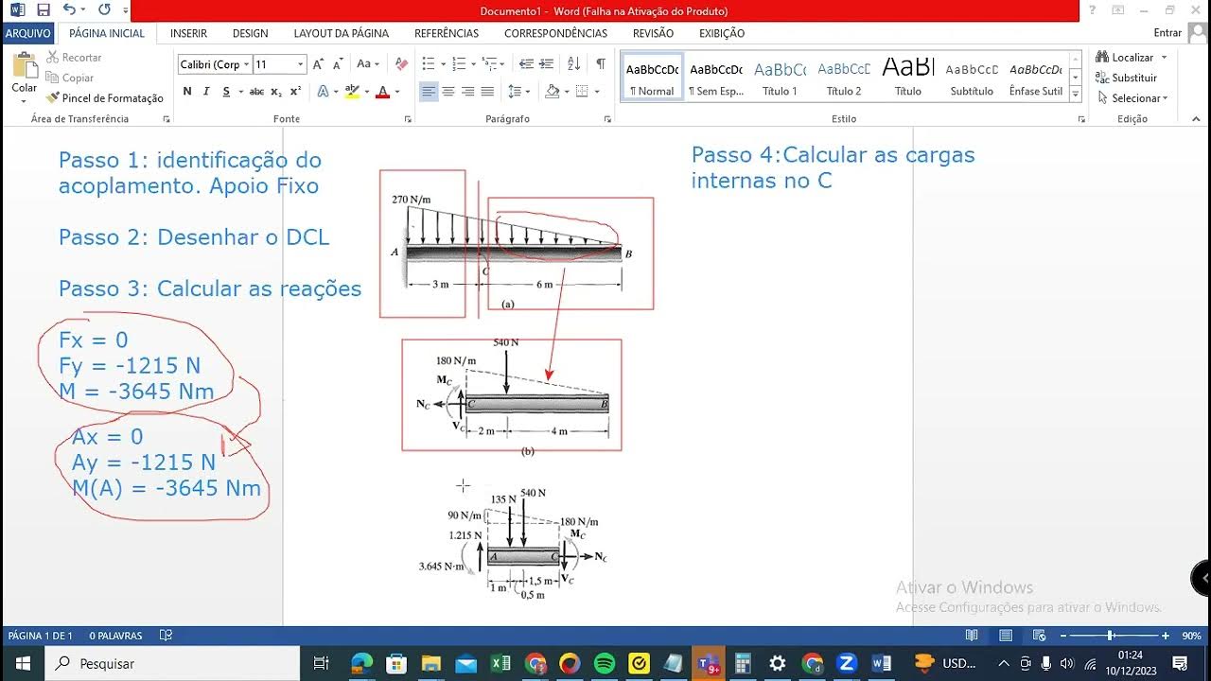This screenshot has height=681, width=1211.
Task: Apply italic formatting
Action: [206, 91]
